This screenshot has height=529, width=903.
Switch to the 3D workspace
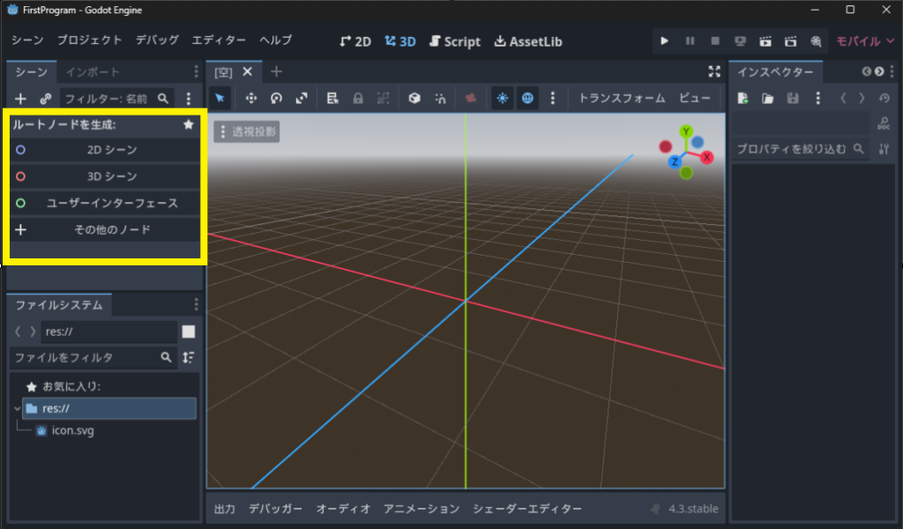400,41
